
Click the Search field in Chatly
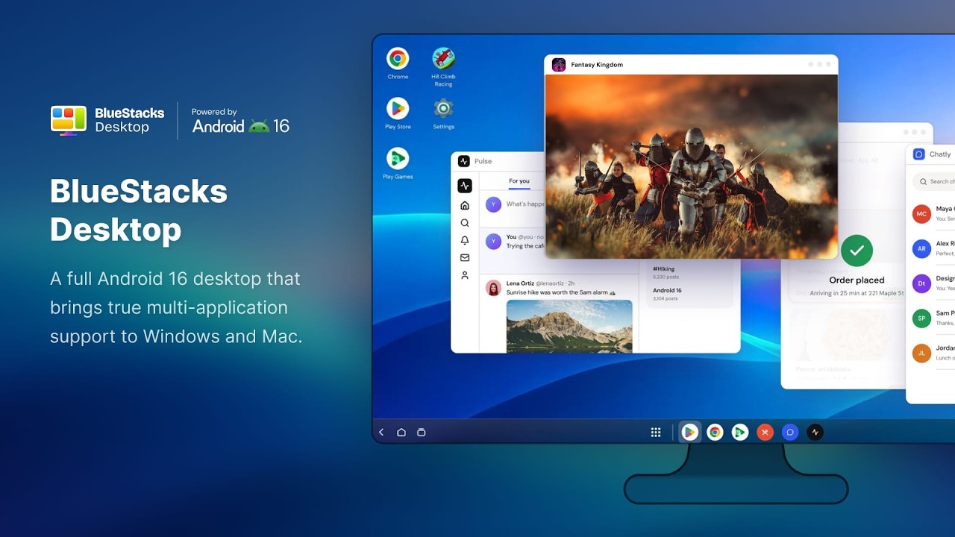click(x=934, y=181)
